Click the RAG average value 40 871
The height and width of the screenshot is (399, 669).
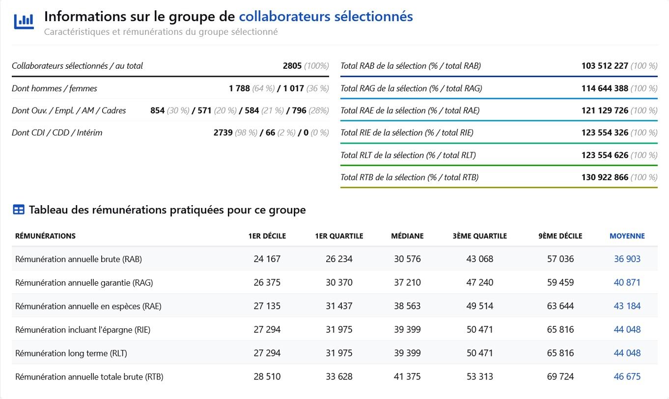click(627, 282)
